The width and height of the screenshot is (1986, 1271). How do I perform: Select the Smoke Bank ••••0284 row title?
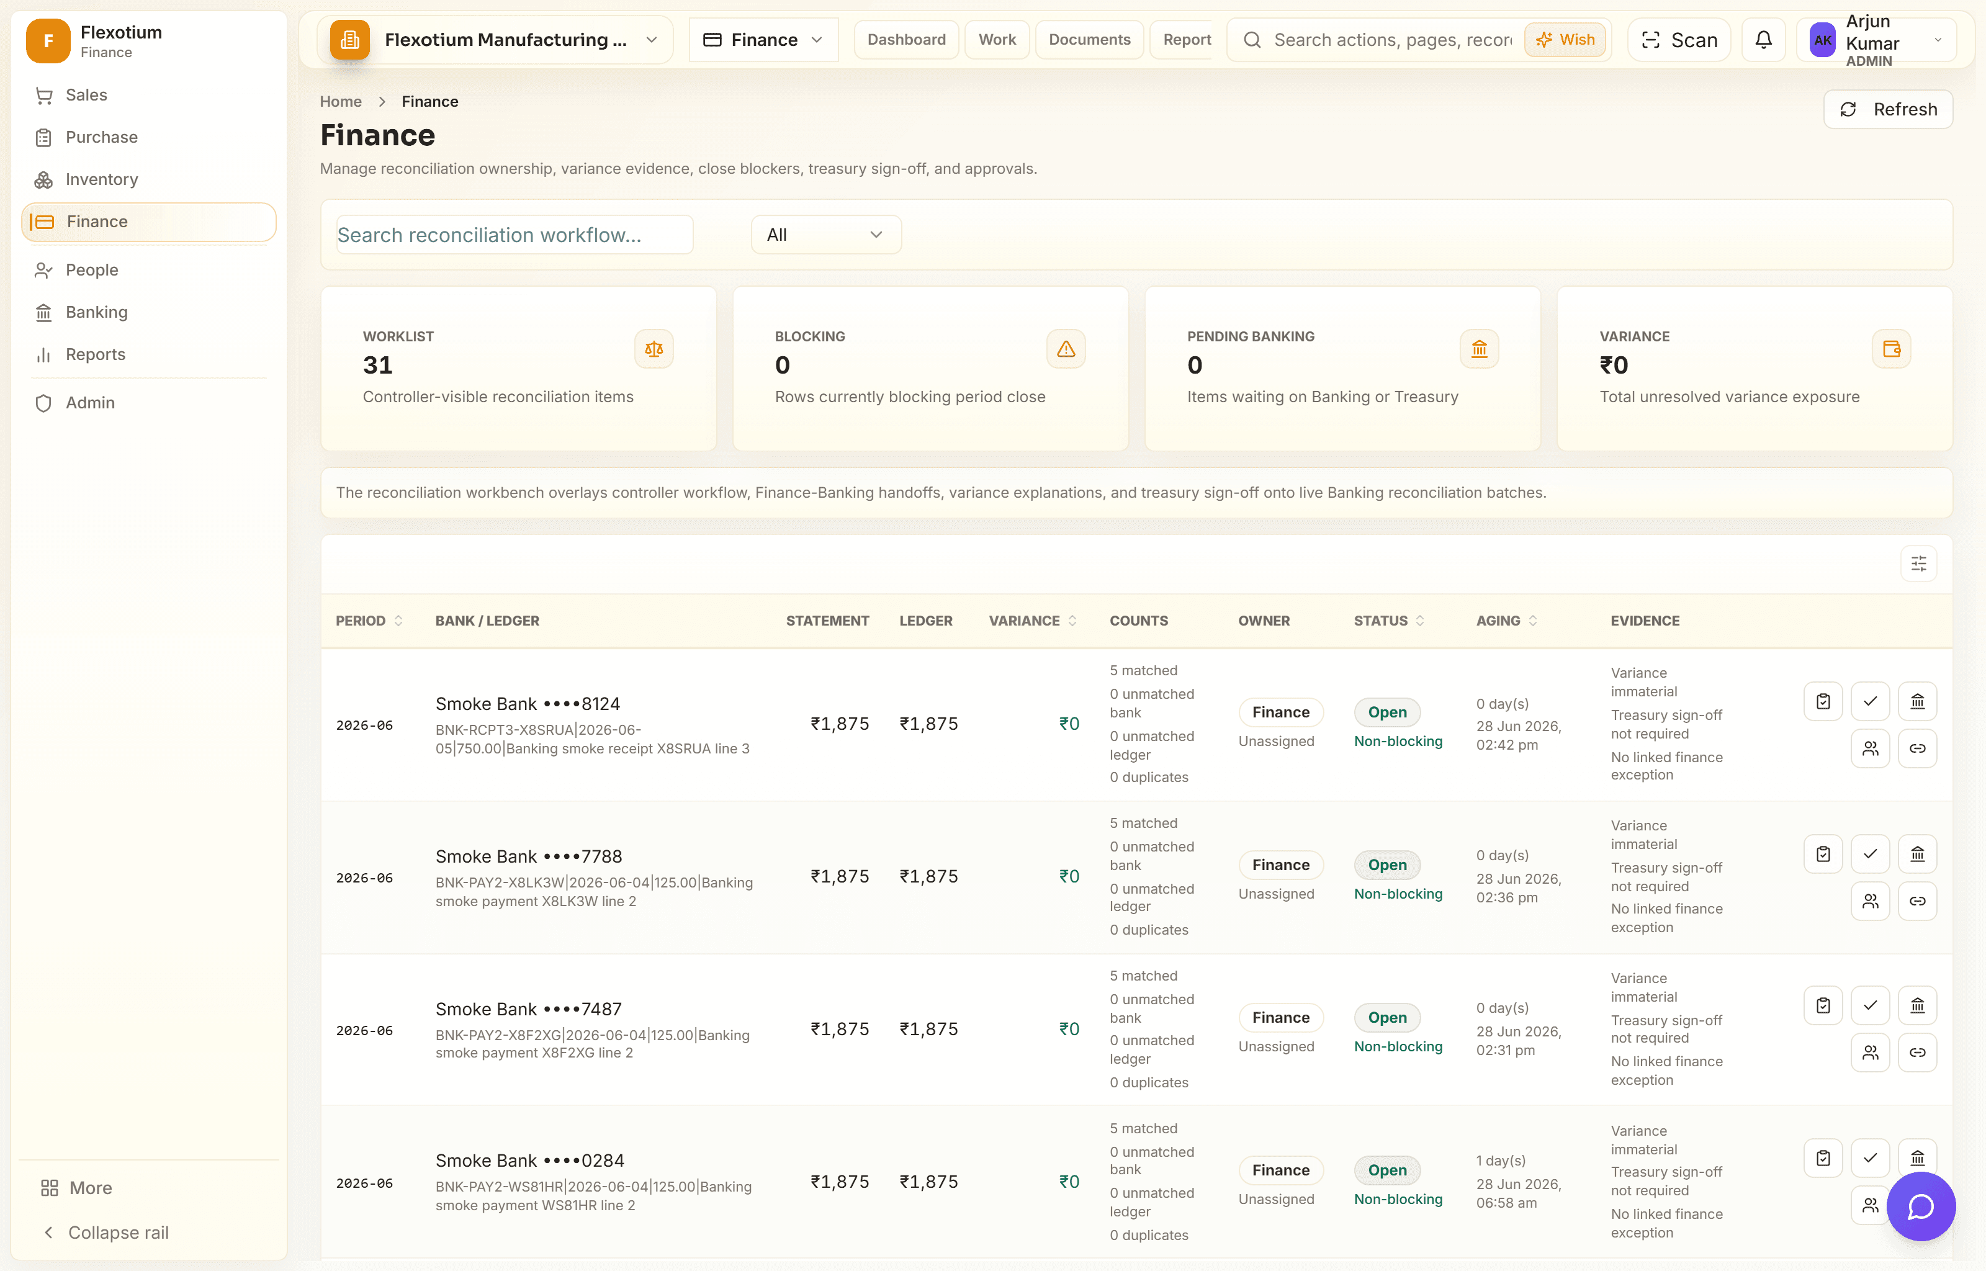(x=530, y=1161)
